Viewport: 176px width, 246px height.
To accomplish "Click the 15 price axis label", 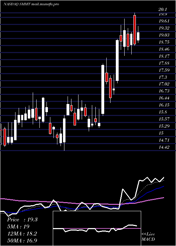I will click(161, 133).
